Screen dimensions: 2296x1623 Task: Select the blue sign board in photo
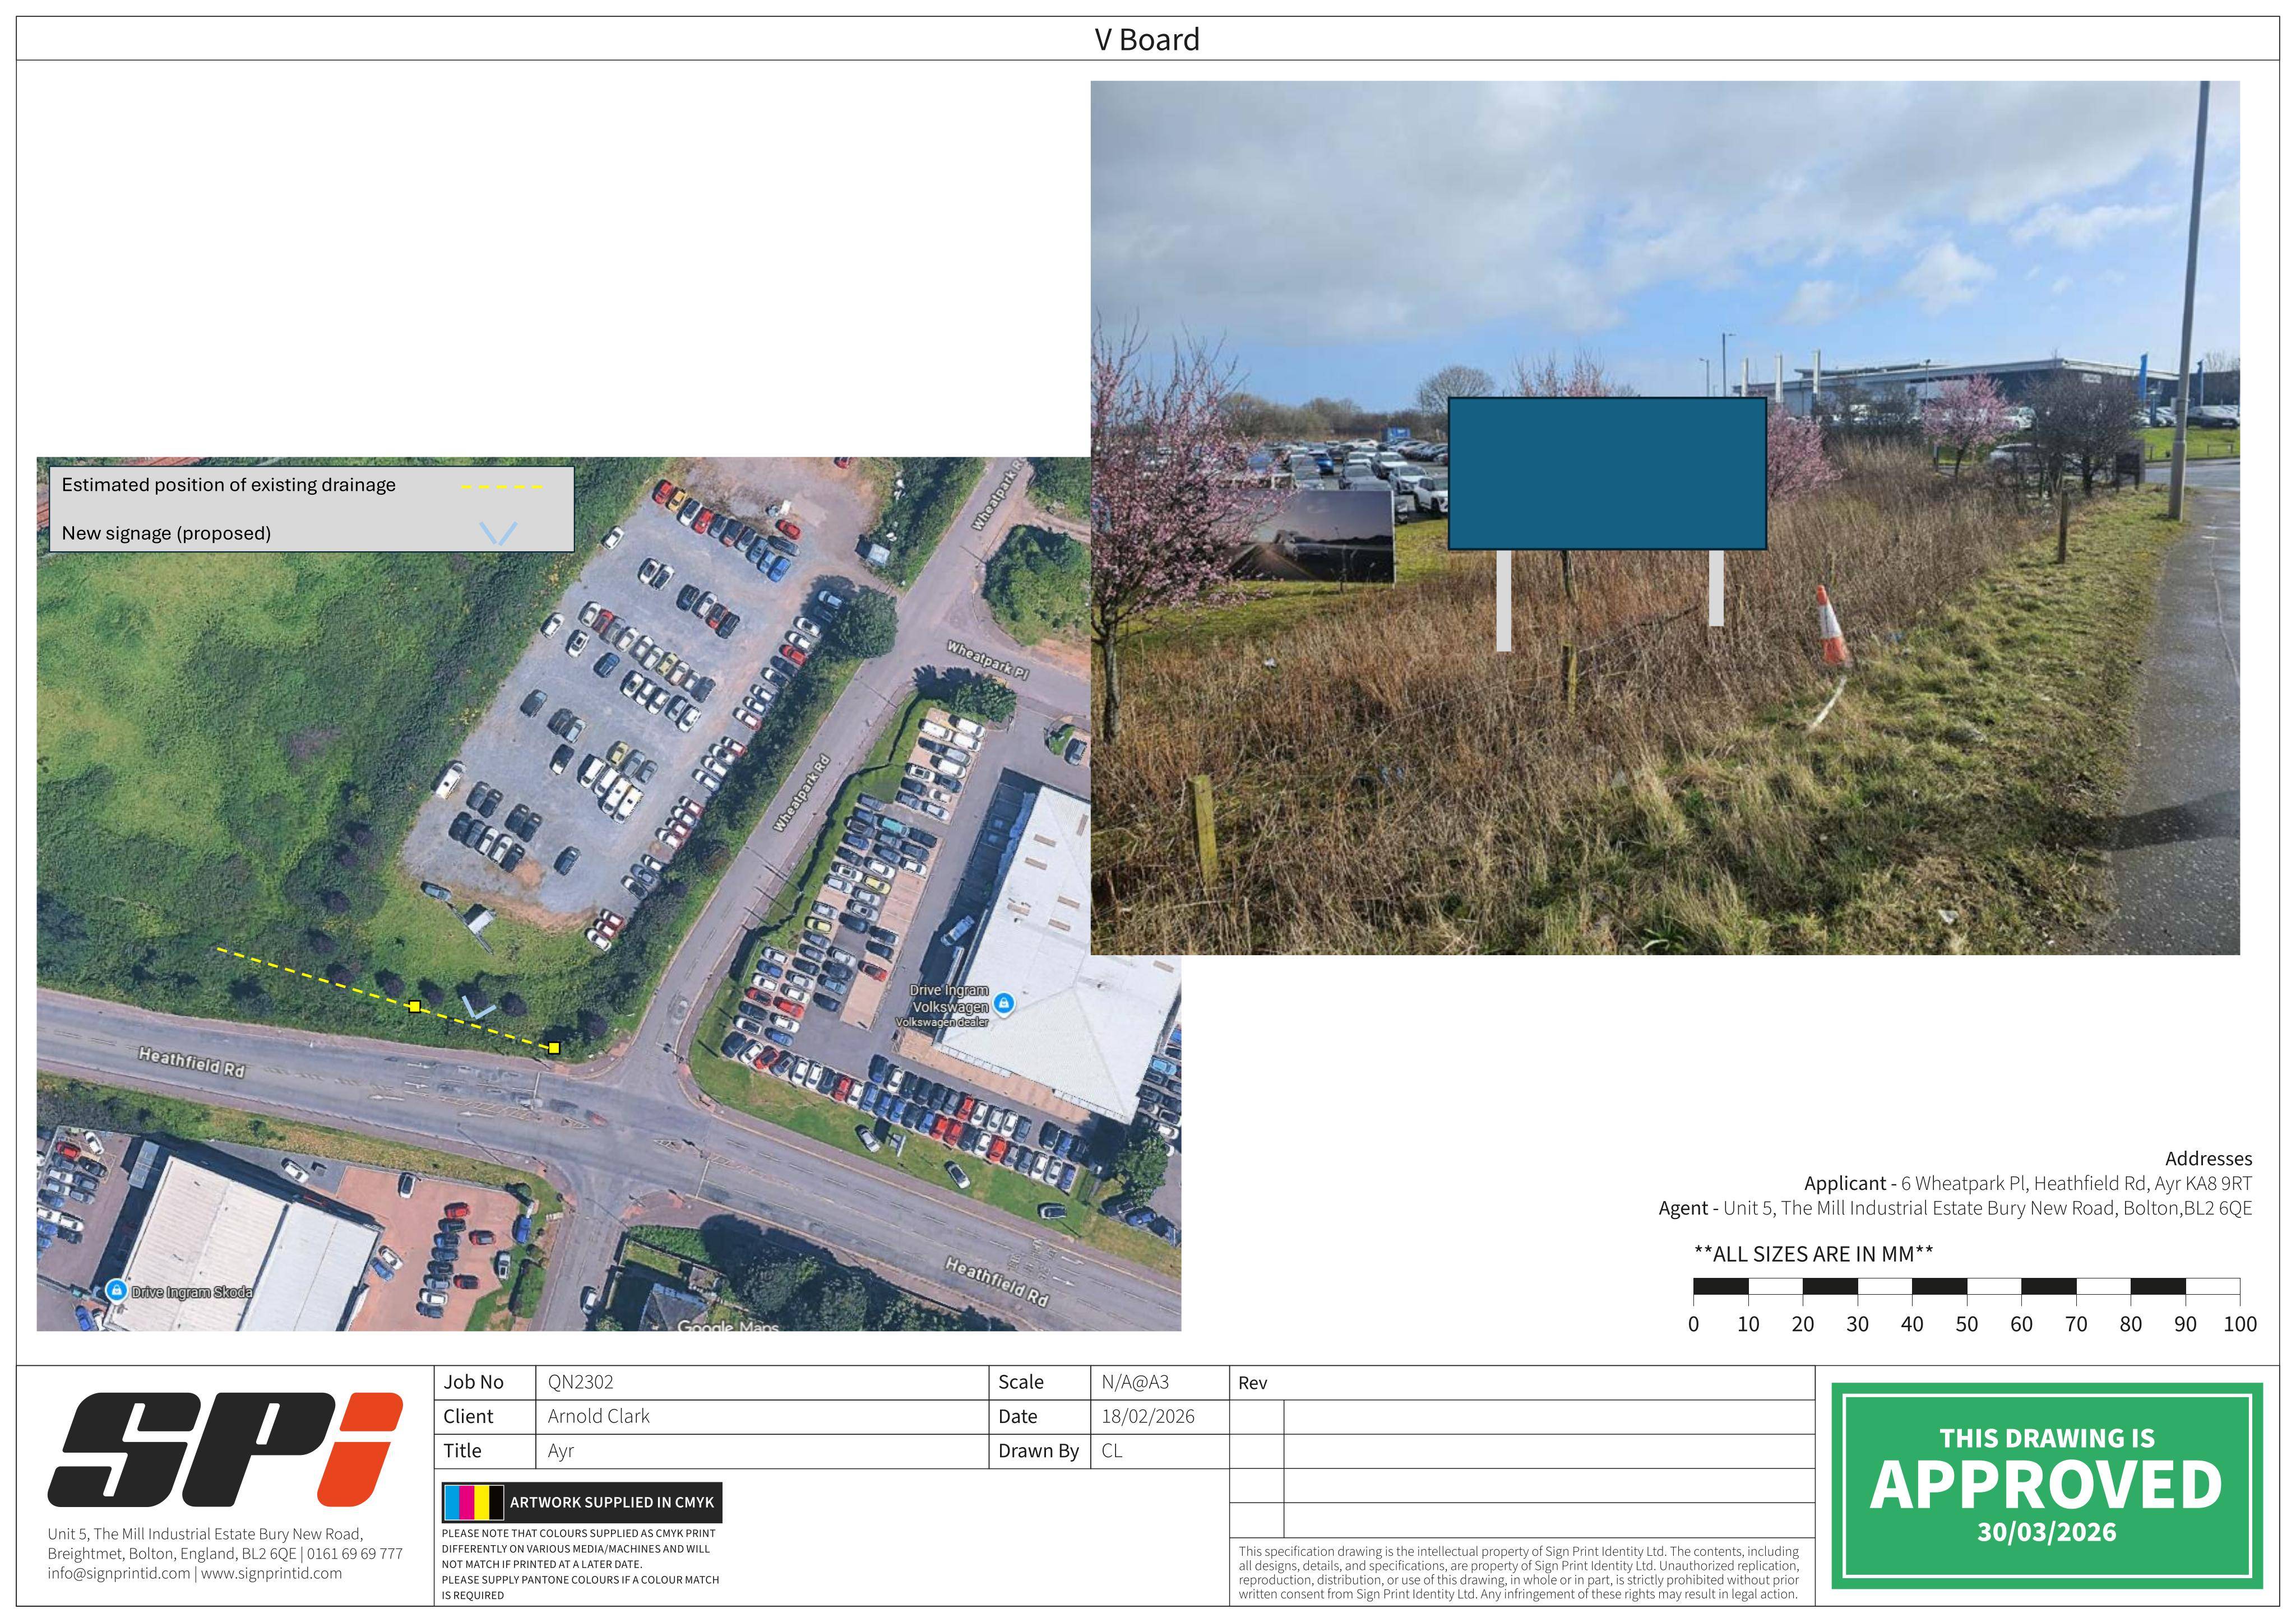(x=1607, y=474)
